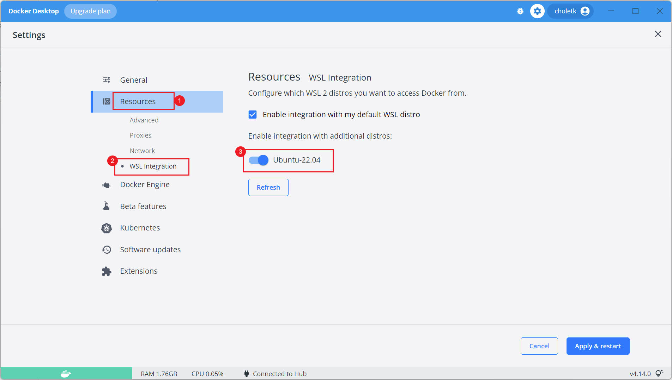Click the Beta features flask icon
The width and height of the screenshot is (672, 380).
(x=106, y=206)
